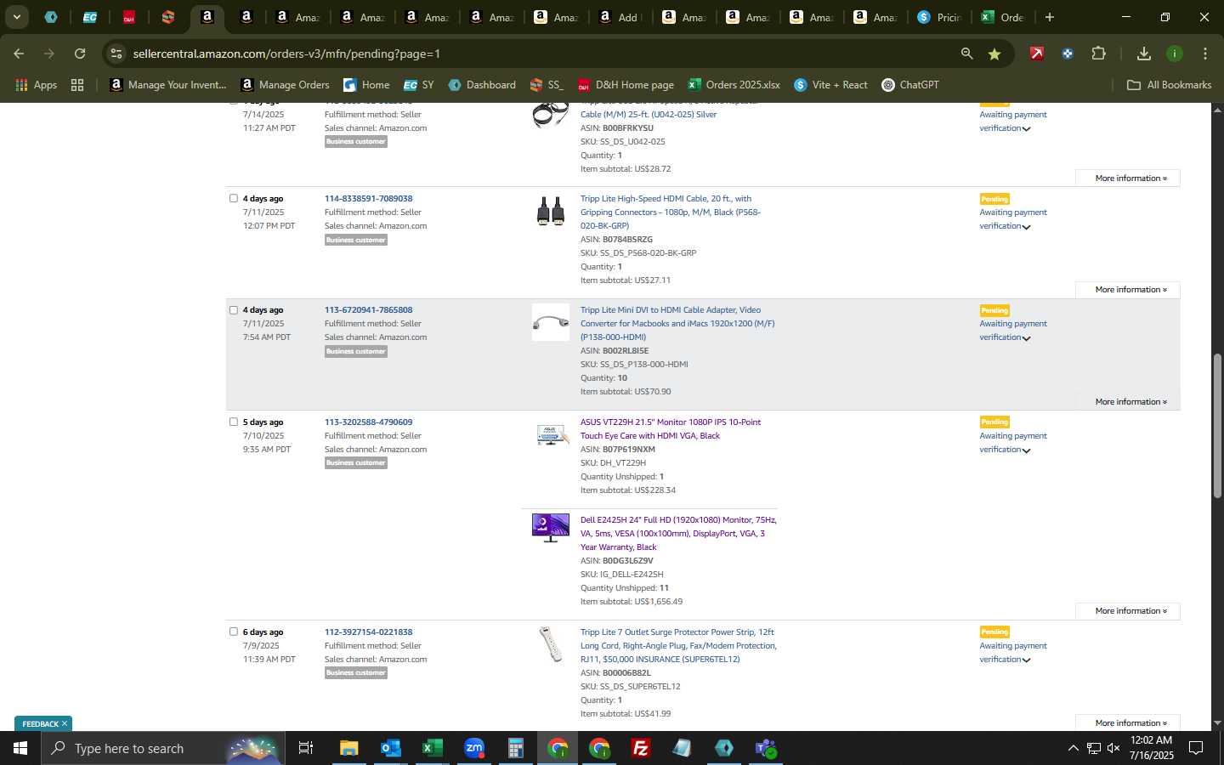Click the Mini DVI adapter thumbnail

tap(551, 322)
